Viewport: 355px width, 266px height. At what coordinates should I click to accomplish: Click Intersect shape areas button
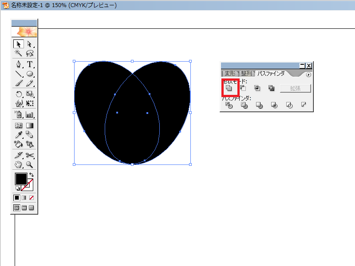coord(257,88)
